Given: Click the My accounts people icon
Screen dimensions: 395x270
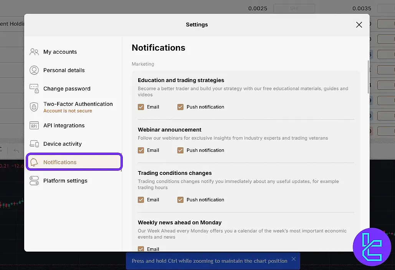Looking at the screenshot, I should click(34, 52).
